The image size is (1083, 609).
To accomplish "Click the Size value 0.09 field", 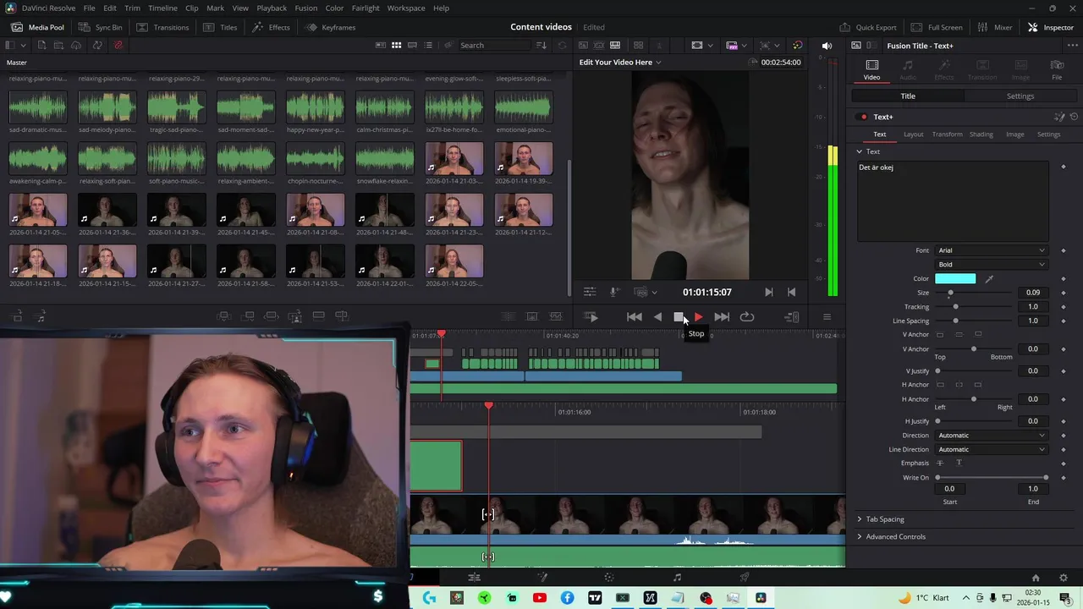I will pyautogui.click(x=1033, y=293).
